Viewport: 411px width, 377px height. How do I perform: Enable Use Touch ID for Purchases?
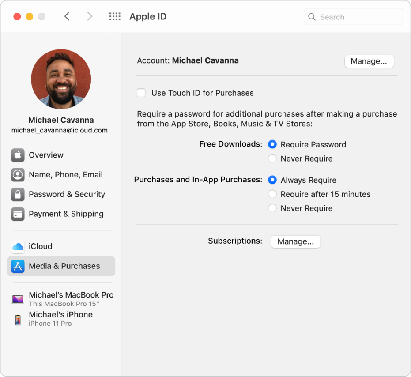click(x=141, y=93)
